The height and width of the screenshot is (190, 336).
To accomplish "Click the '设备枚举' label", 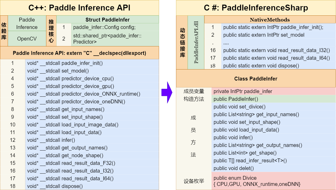I will [194, 181].
